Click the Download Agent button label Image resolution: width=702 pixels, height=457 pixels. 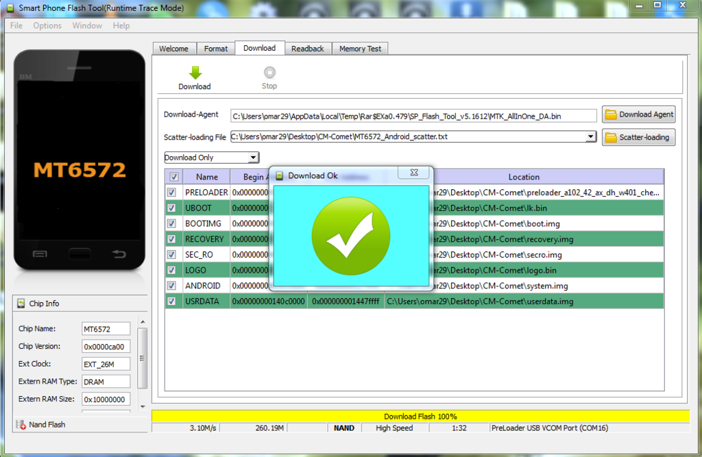click(x=646, y=114)
